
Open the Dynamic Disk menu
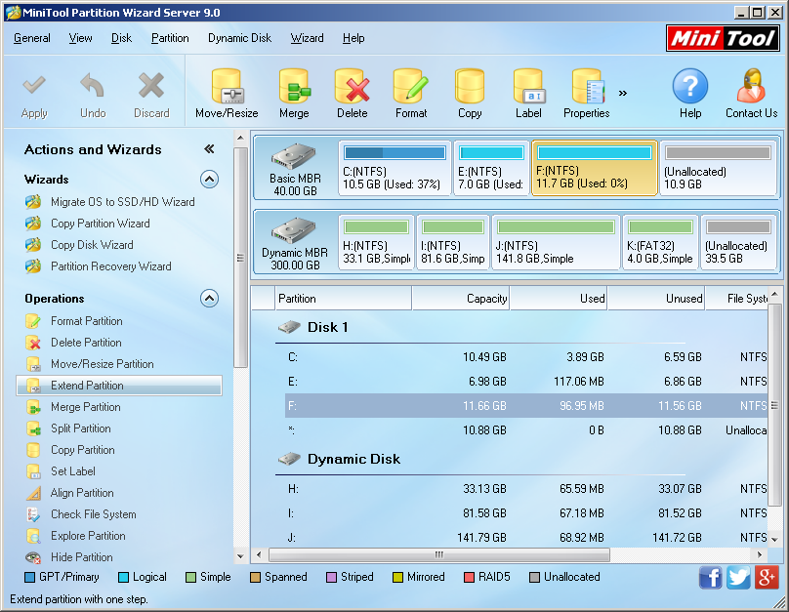pyautogui.click(x=239, y=38)
